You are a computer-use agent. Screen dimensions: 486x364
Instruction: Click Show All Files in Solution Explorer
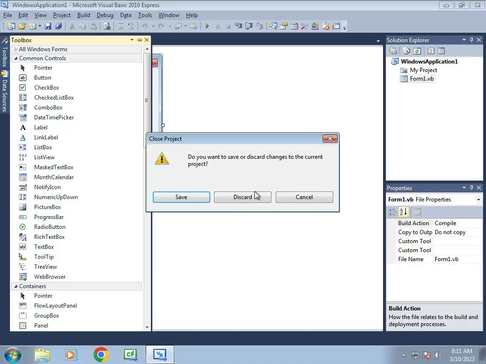click(x=407, y=51)
